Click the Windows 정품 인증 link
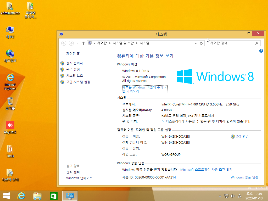The width and height of the screenshot is (268, 201). [x=244, y=177]
